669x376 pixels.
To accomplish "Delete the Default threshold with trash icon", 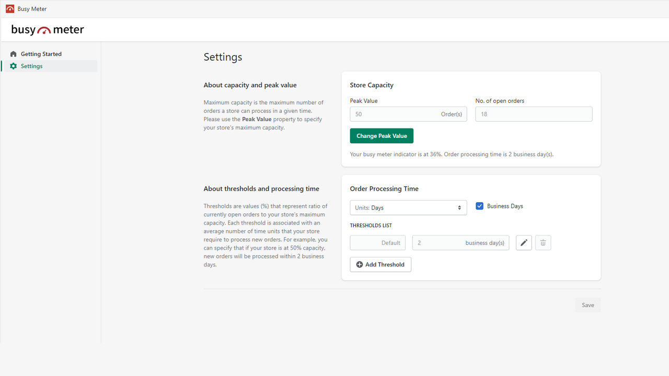I will point(543,243).
